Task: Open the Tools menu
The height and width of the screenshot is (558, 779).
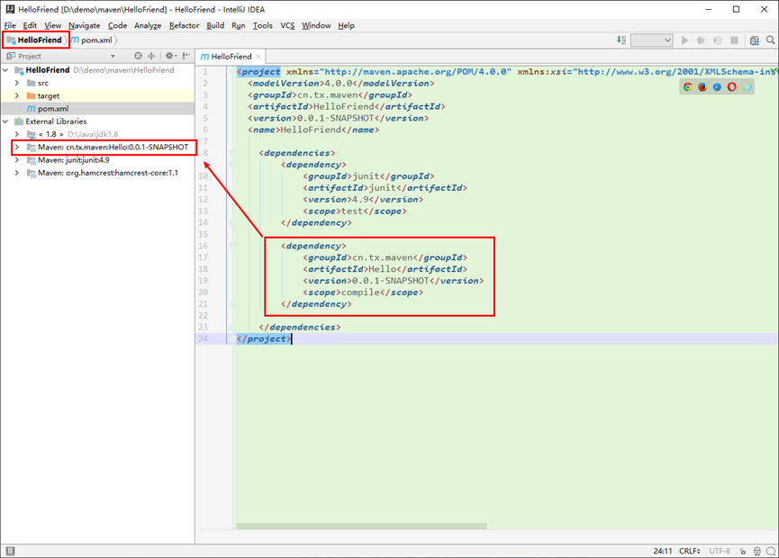Action: [x=262, y=25]
